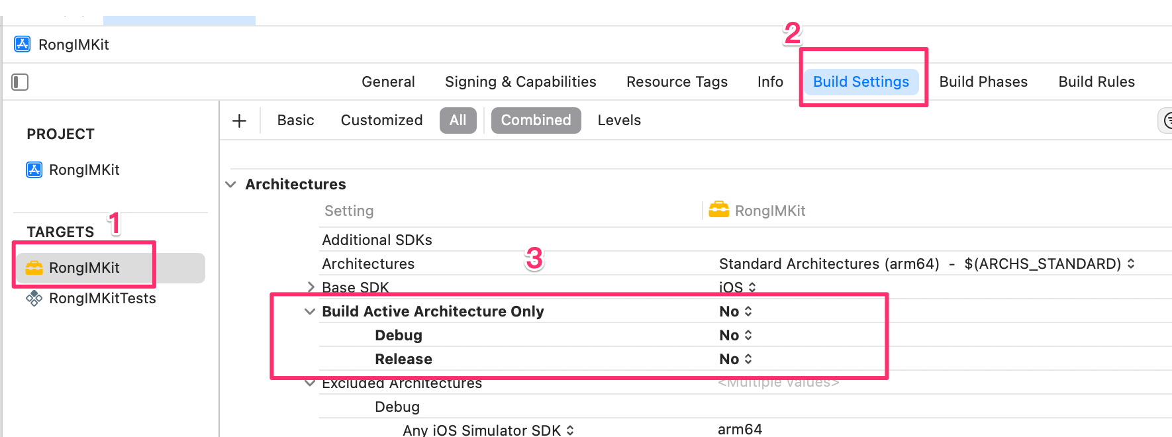Open the General tab
The image size is (1172, 437).
(x=388, y=82)
